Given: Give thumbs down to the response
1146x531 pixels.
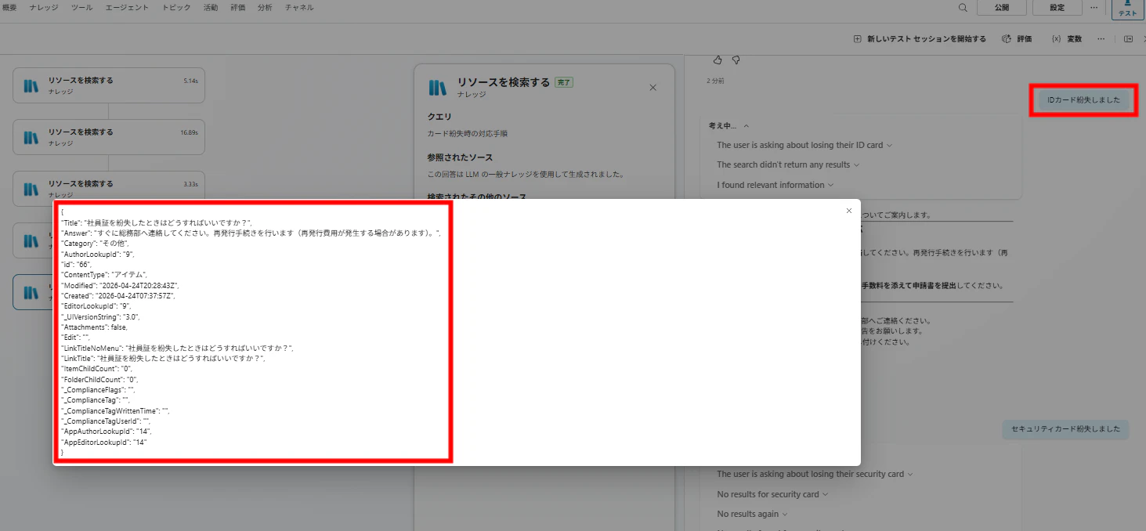Looking at the screenshot, I should point(736,60).
